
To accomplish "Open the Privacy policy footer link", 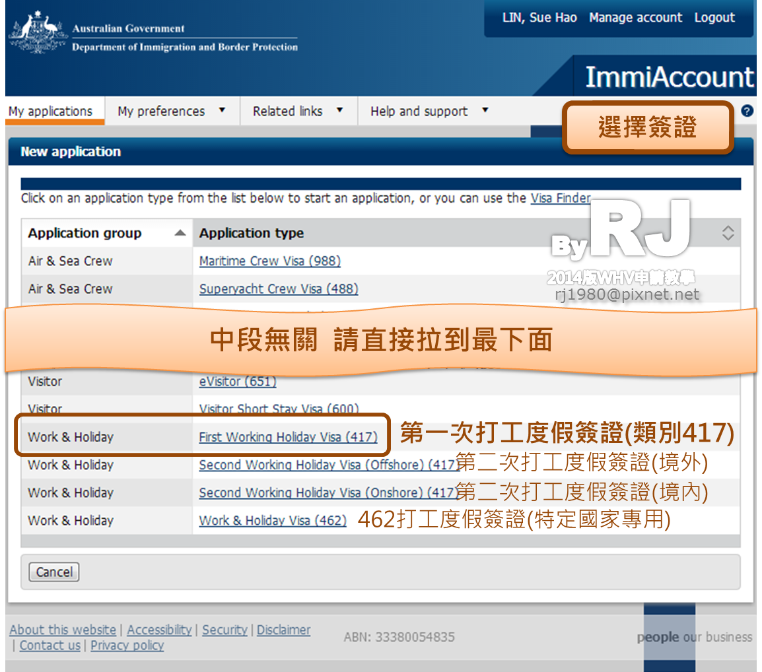I will 127,646.
